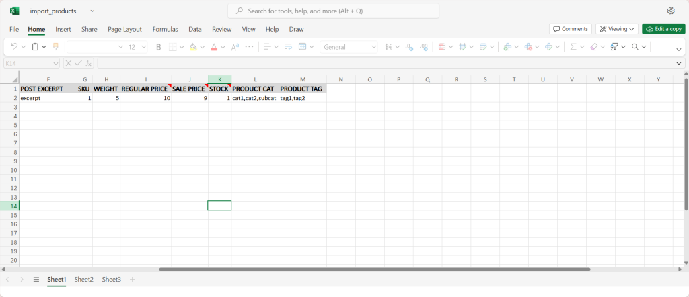Click the Borders icon
The height and width of the screenshot is (297, 689).
pos(173,47)
